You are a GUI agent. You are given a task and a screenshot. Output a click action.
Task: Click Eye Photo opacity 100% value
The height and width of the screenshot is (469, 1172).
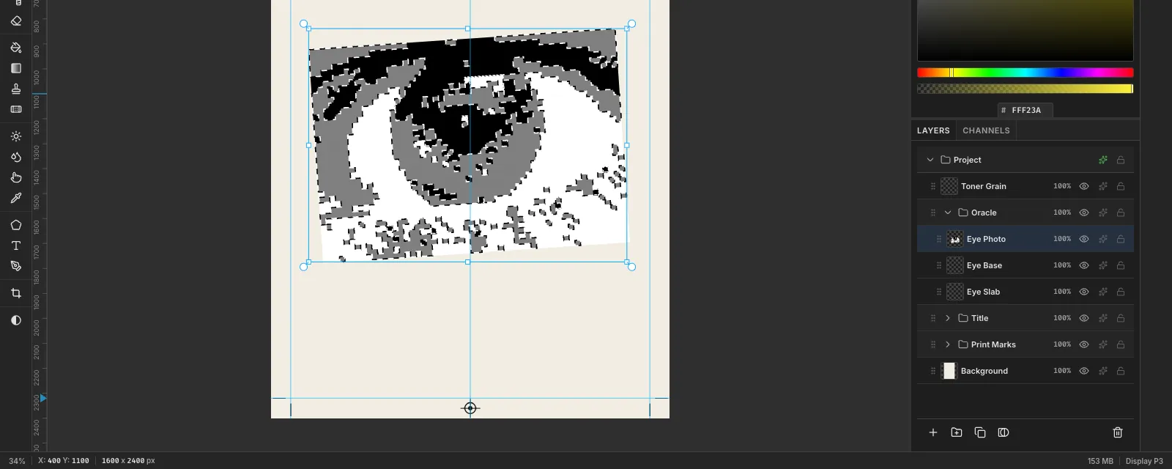tap(1062, 239)
